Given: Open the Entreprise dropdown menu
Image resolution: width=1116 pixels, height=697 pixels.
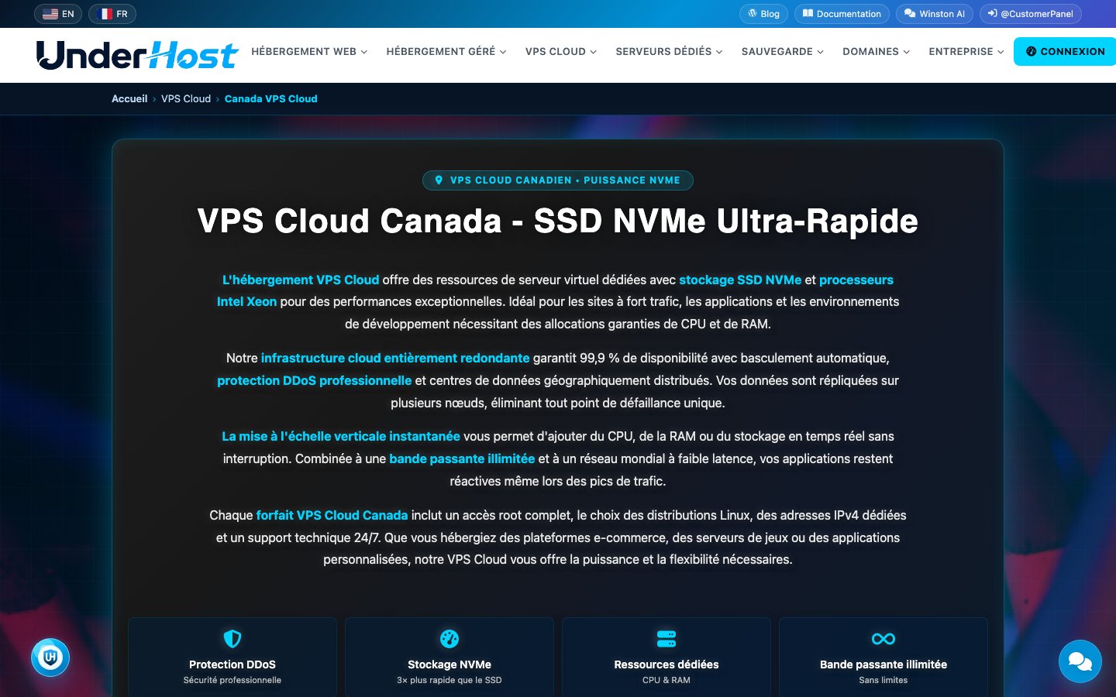Looking at the screenshot, I should pos(966,52).
